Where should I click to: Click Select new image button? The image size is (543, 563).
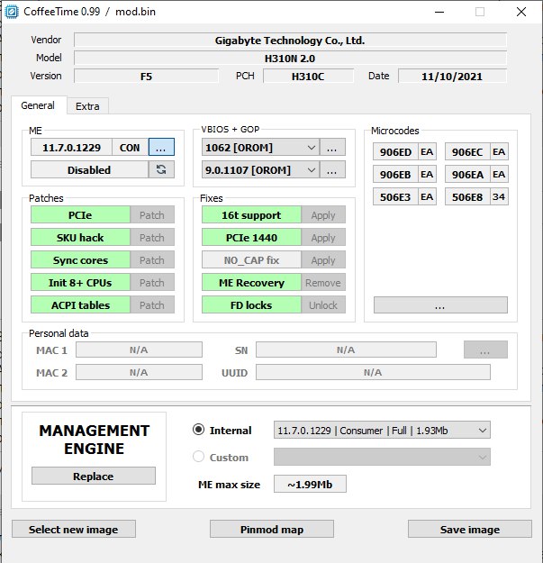(x=74, y=529)
